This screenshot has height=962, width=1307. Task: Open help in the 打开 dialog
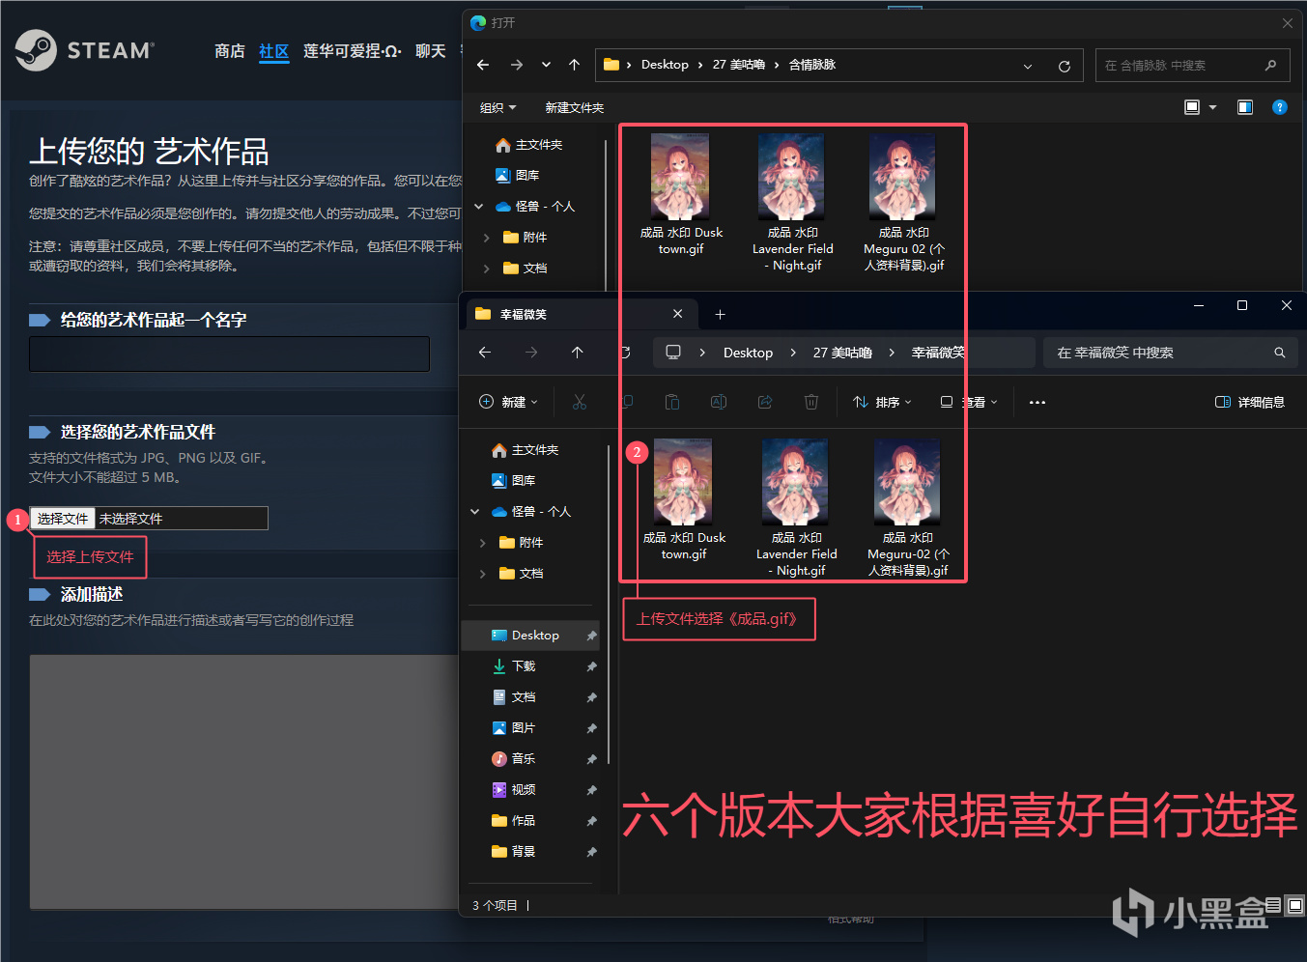[1280, 107]
